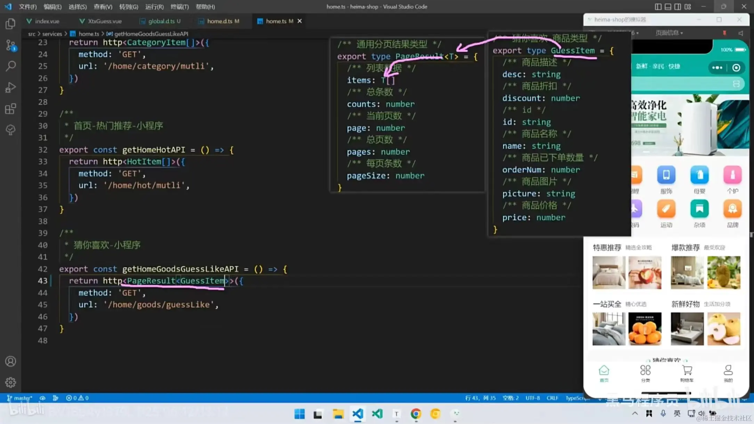This screenshot has width=754, height=424.
Task: Open the 一站买全 panel title
Action: 607,304
